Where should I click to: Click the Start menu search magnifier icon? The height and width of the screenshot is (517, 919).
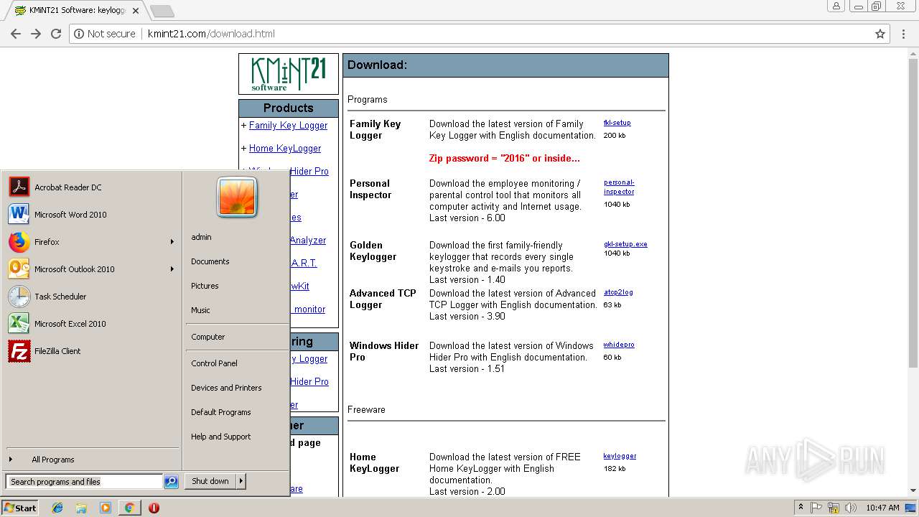171,482
